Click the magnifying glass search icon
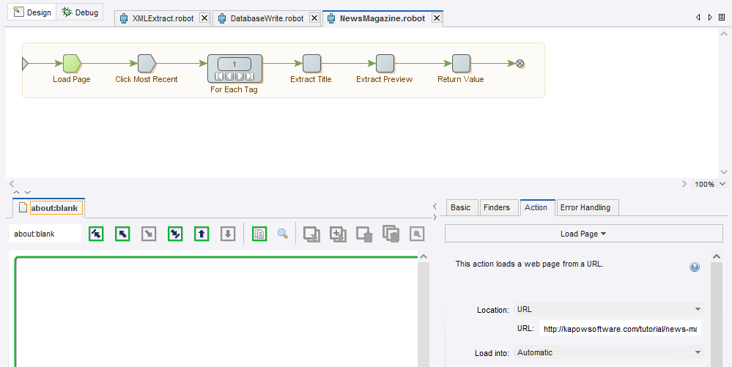 [x=282, y=234]
